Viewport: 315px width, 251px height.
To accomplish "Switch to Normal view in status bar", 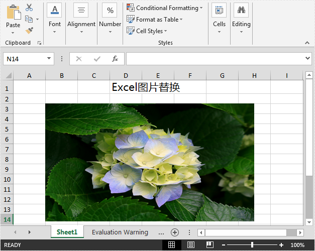I will 171,245.
